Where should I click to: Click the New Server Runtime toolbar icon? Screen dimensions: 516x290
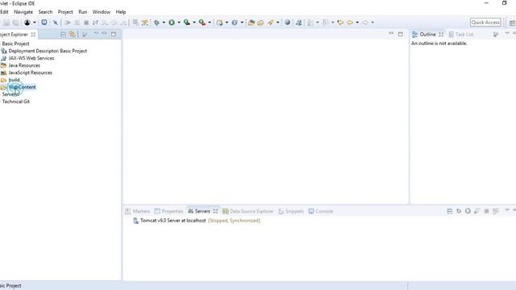click(x=220, y=23)
